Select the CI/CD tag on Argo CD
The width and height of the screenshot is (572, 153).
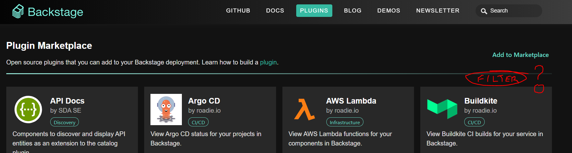(198, 122)
